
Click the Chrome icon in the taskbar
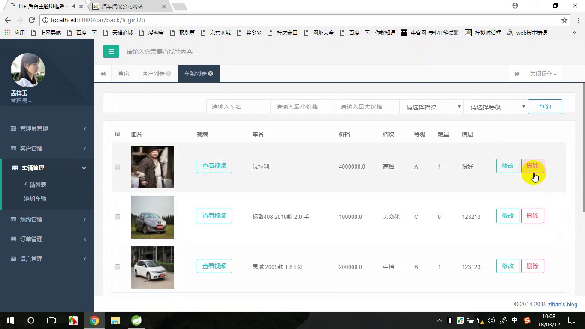[x=94, y=320]
